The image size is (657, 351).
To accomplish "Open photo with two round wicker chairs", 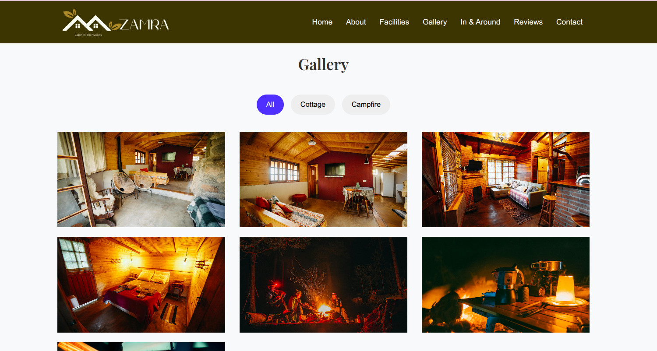I will 141,179.
